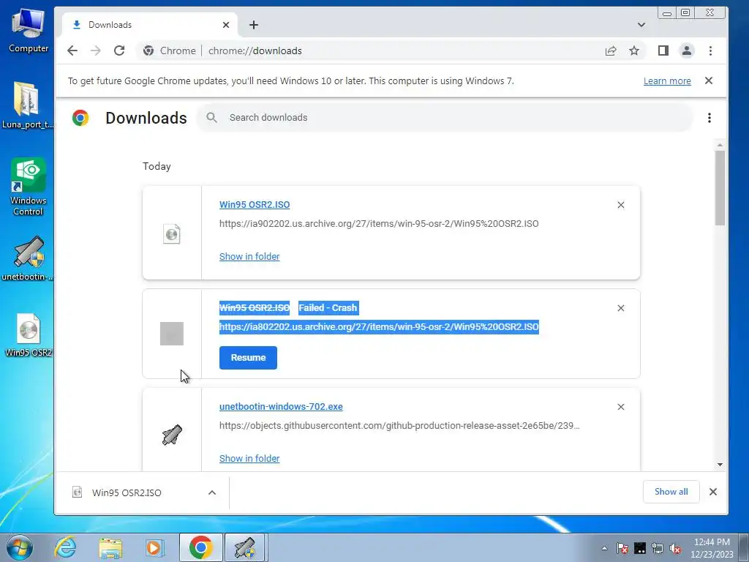Dismiss the Windows 7 update notice
This screenshot has width=749, height=562.
709,80
